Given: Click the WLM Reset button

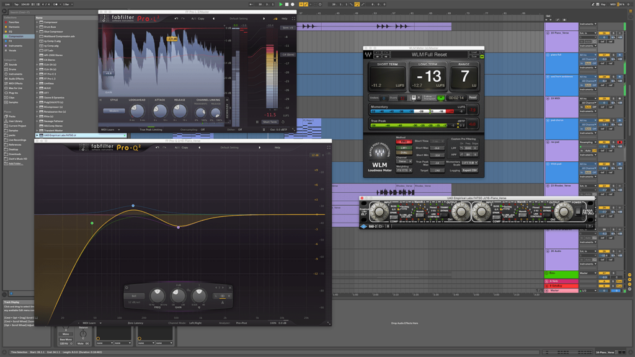Looking at the screenshot, I should click(x=473, y=97).
